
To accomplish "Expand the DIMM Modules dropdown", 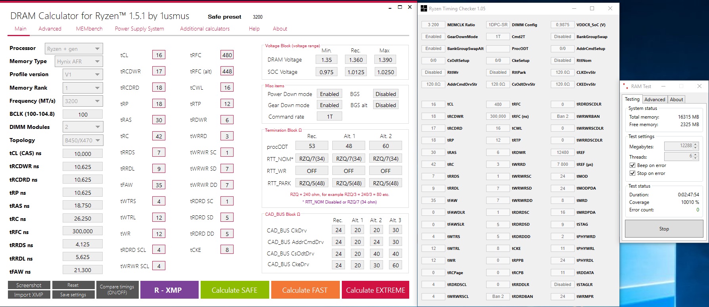I will coord(83,127).
